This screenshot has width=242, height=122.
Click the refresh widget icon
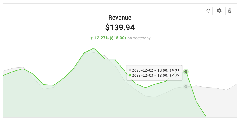[208, 11]
